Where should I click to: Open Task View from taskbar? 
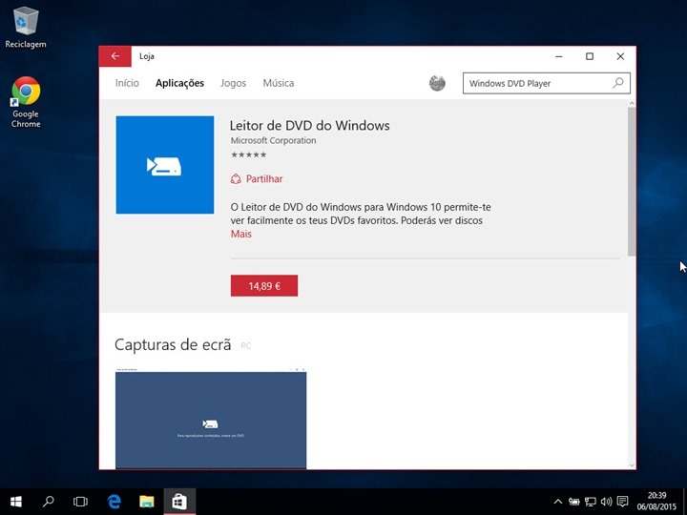pos(80,502)
